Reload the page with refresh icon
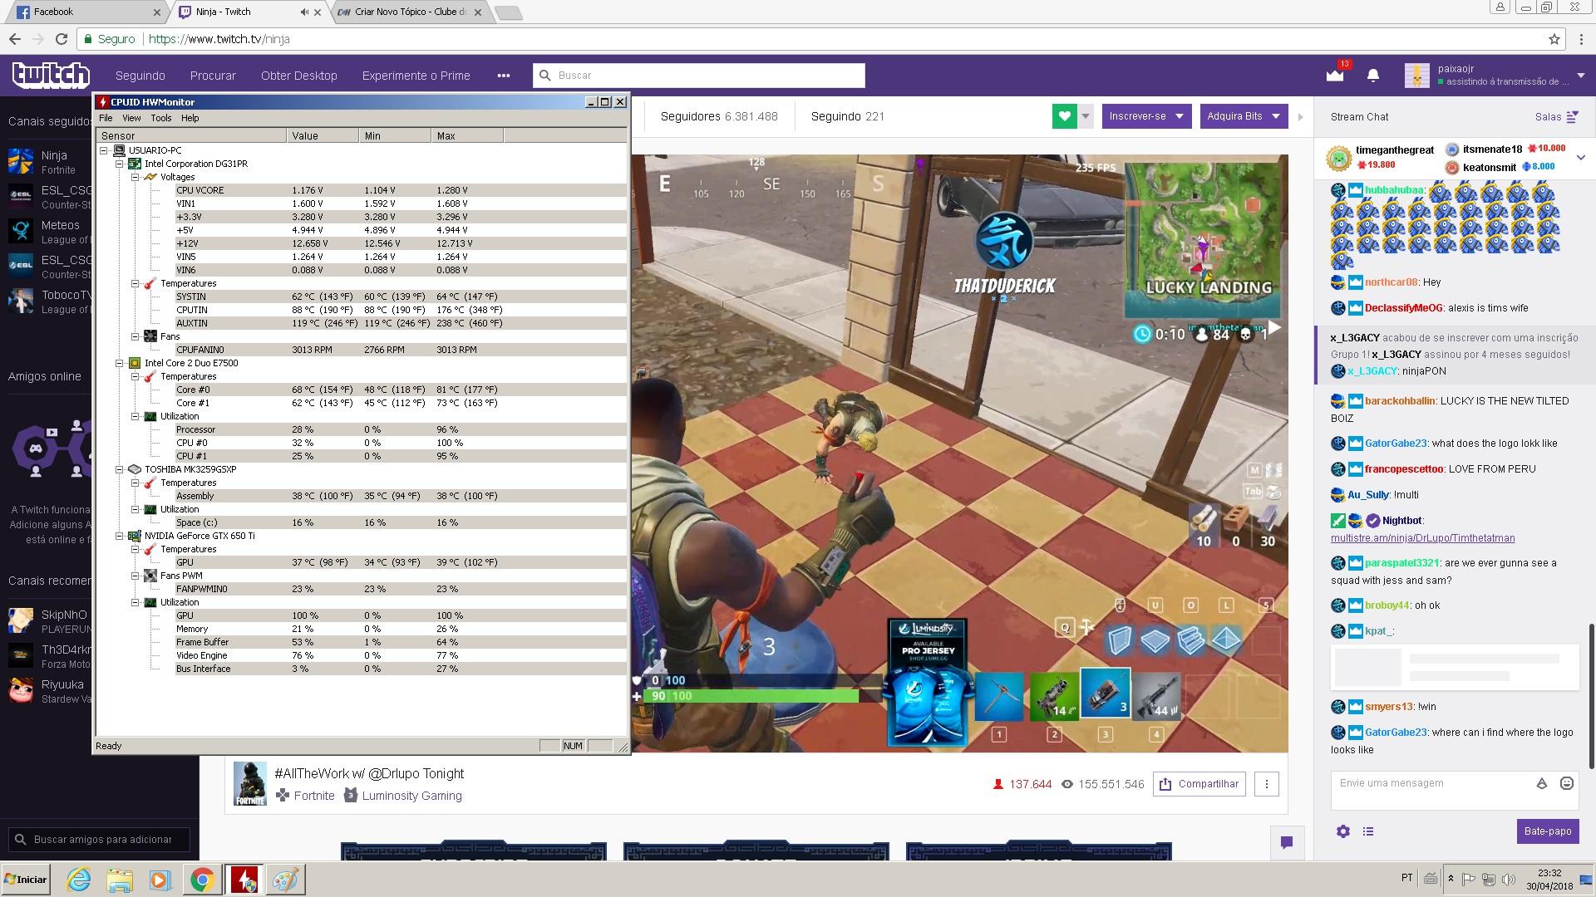 click(62, 39)
